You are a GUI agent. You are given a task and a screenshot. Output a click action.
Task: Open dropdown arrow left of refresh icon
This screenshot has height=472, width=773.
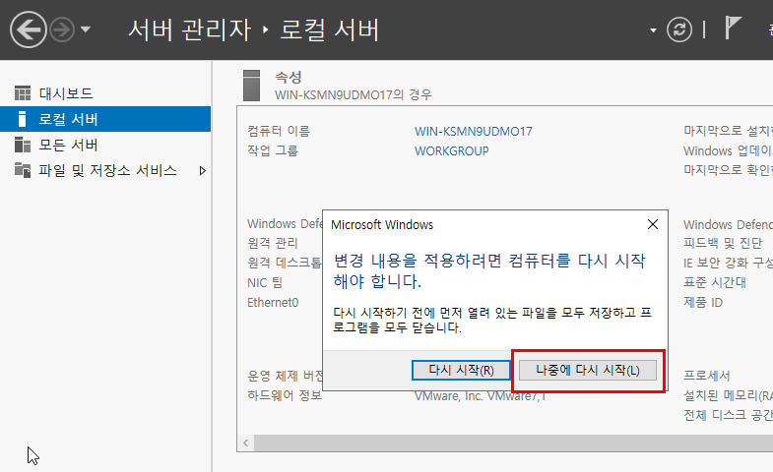coord(653,30)
